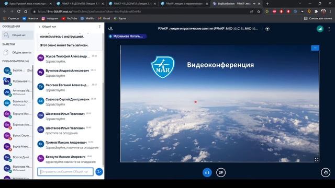The width and height of the screenshot is (335, 188).
Task: Select the Муравьева Наталь... presenter label
Action: tap(127, 36)
